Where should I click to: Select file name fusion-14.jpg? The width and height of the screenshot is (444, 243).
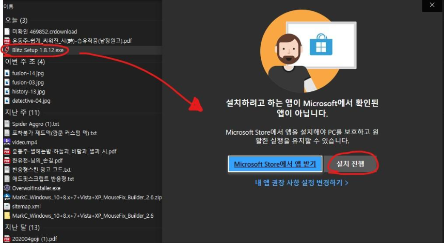[x=28, y=73]
